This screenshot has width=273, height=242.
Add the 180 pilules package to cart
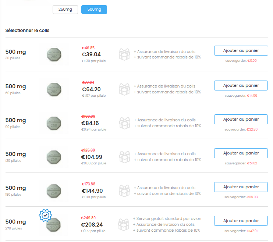pos(241,187)
